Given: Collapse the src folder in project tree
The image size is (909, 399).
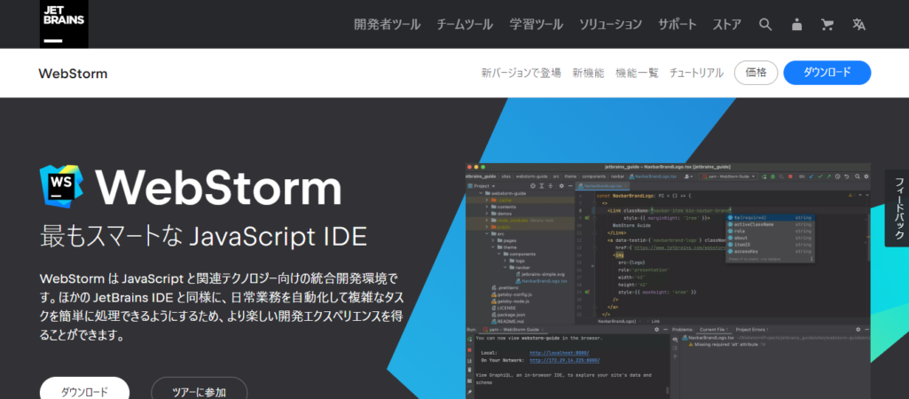Looking at the screenshot, I should tap(486, 234).
